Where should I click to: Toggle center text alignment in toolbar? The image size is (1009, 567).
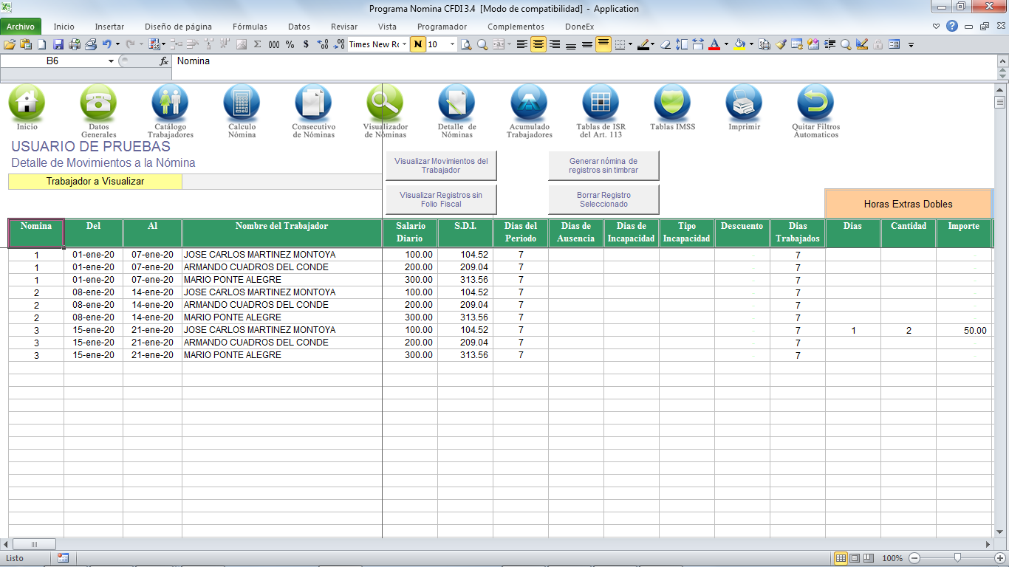point(538,44)
